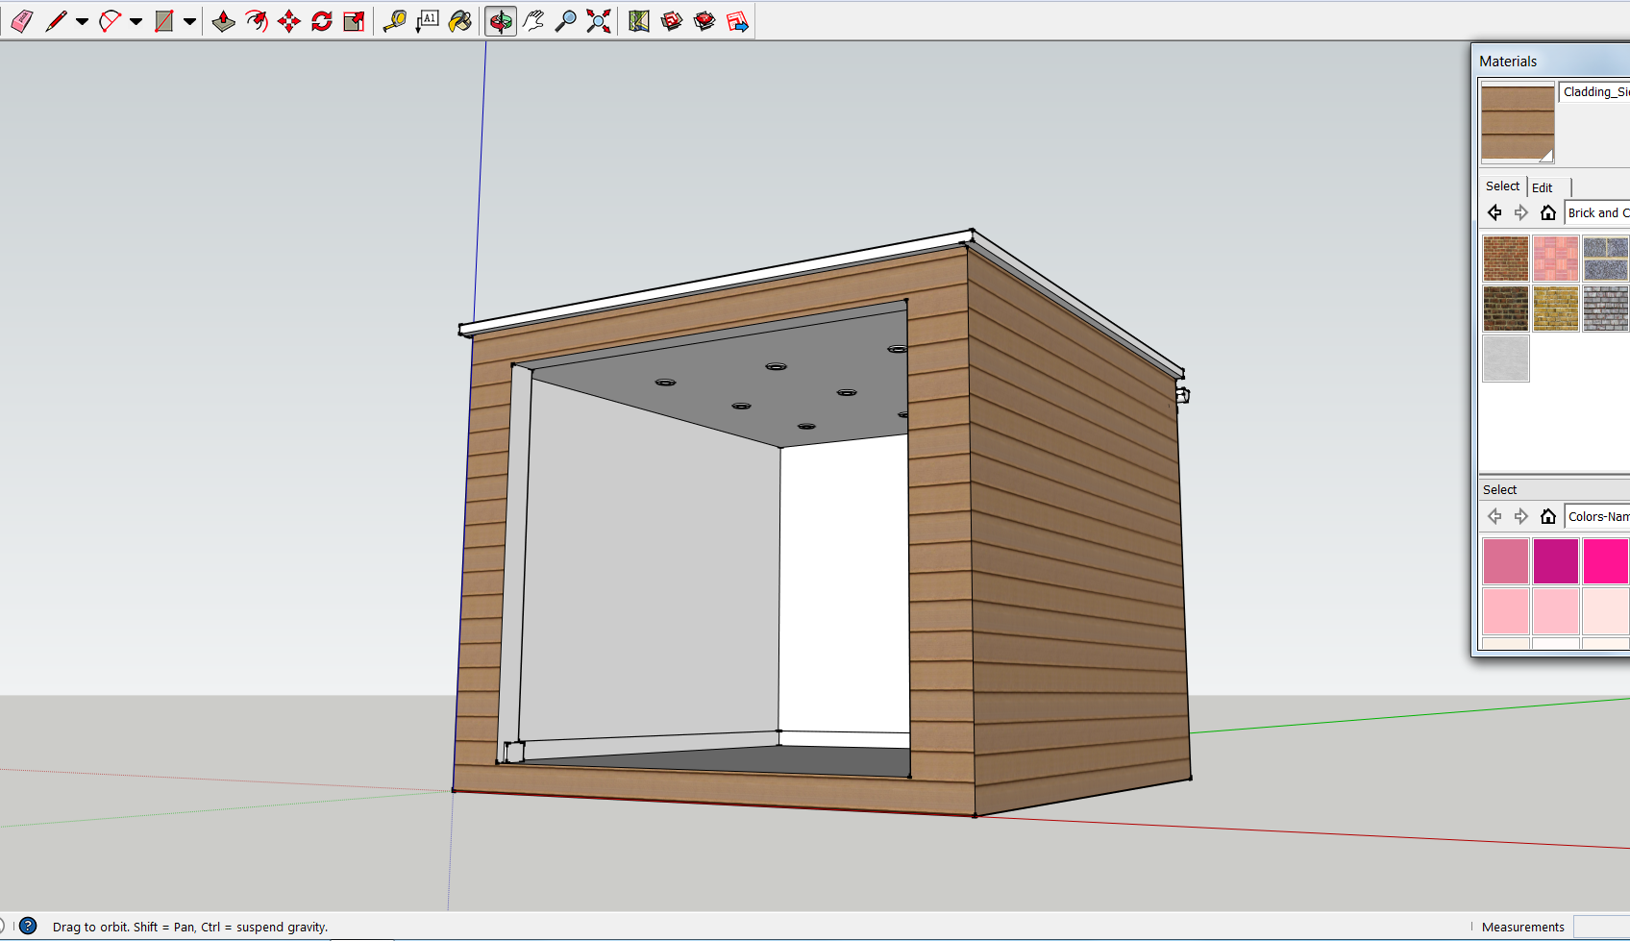Open the Rectangle shape tool dropdown arrow
The height and width of the screenshot is (941, 1630).
point(190,21)
